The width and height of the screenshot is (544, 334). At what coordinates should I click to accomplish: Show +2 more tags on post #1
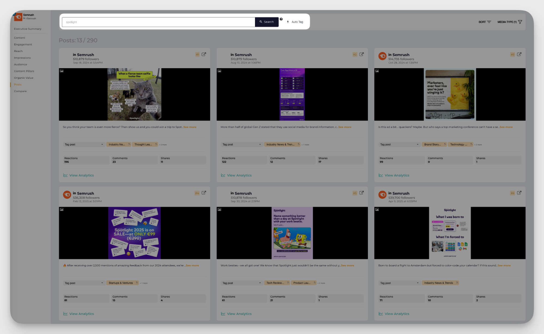(x=163, y=145)
